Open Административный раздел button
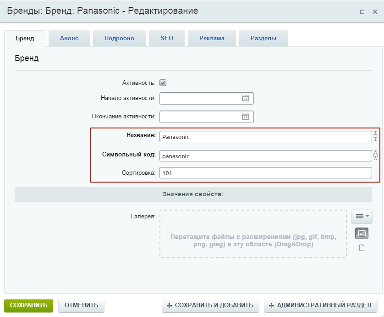 pyautogui.click(x=321, y=306)
